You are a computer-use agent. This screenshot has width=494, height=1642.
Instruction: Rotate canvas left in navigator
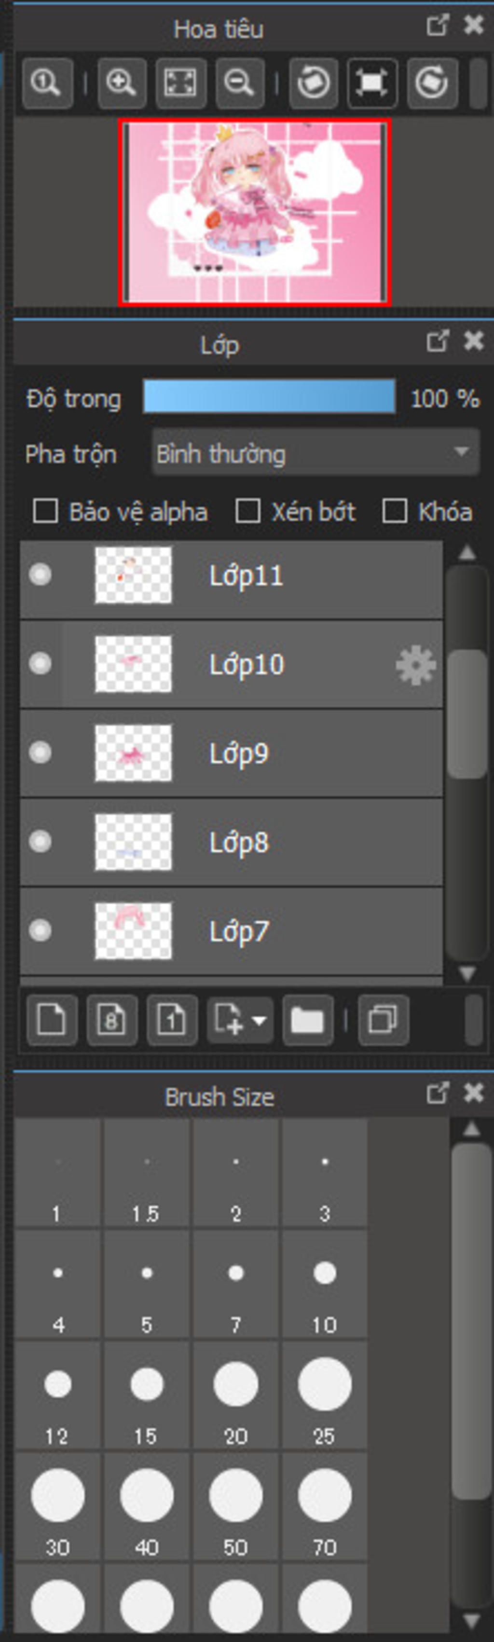(x=313, y=83)
